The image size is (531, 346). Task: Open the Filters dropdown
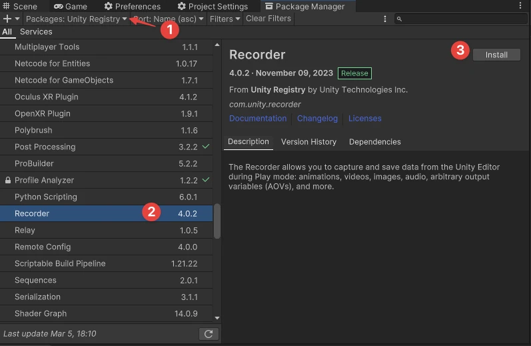point(225,19)
